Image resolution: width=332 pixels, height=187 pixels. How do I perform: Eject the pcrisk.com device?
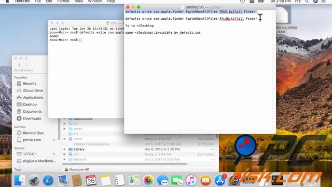pyautogui.click(x=54, y=140)
